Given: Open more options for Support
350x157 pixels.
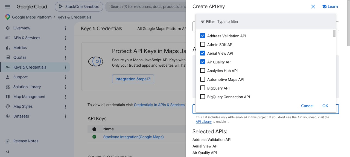Looking at the screenshot, I should (x=66, y=77).
